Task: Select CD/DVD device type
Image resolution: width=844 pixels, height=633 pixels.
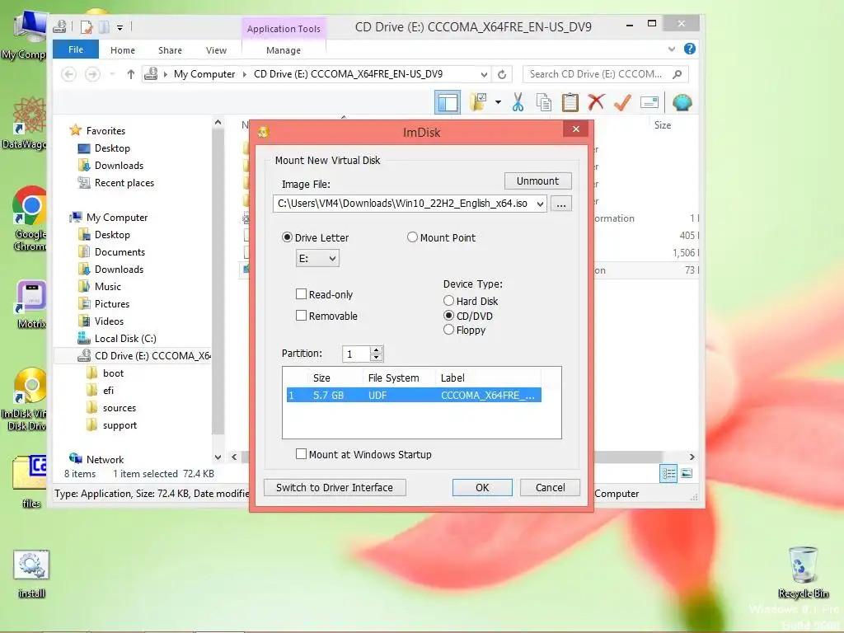Action: click(449, 316)
